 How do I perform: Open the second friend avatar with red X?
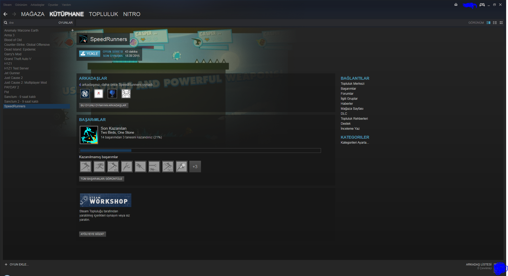pos(99,93)
